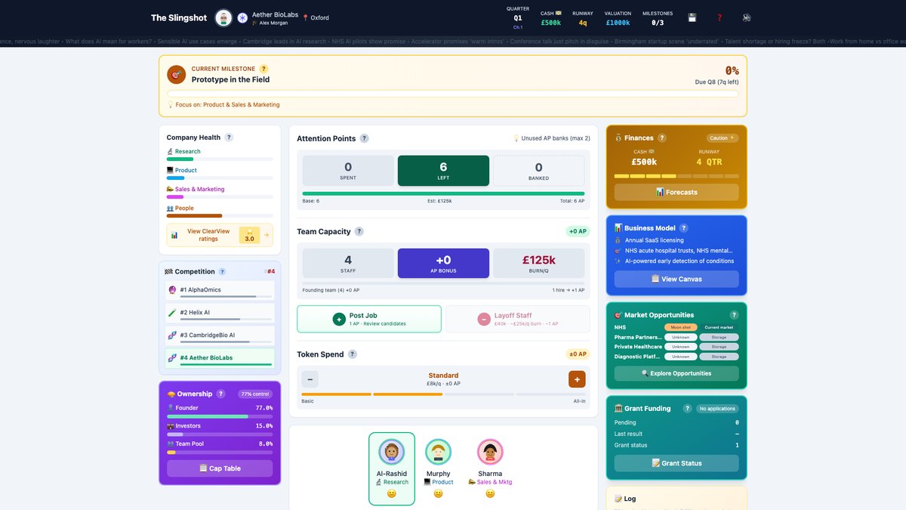Select Al-Rashid Research team member avatar

coord(392,452)
